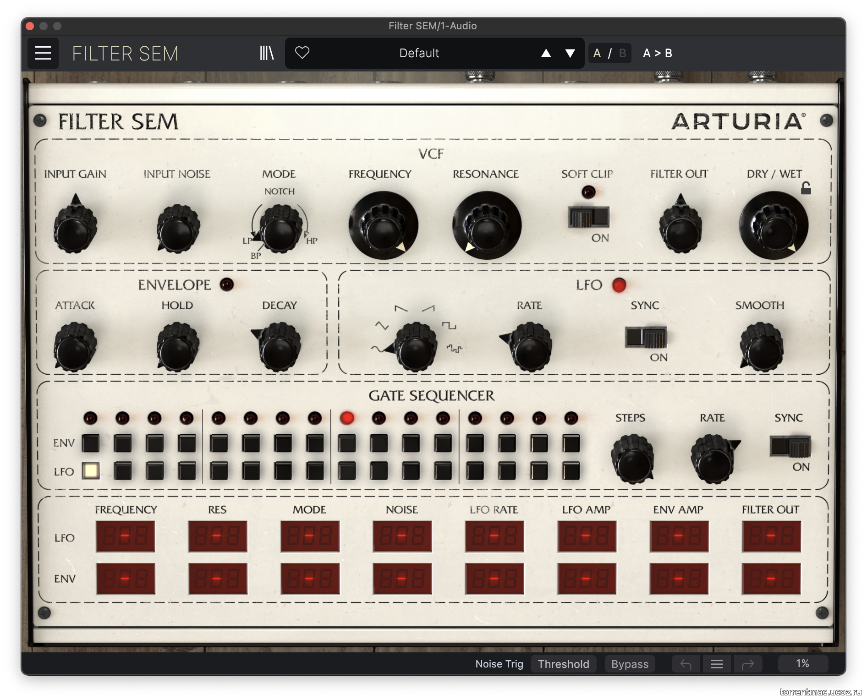Click the LFO to LFO Amp display
Screen dimensions: 867x700
[587, 536]
